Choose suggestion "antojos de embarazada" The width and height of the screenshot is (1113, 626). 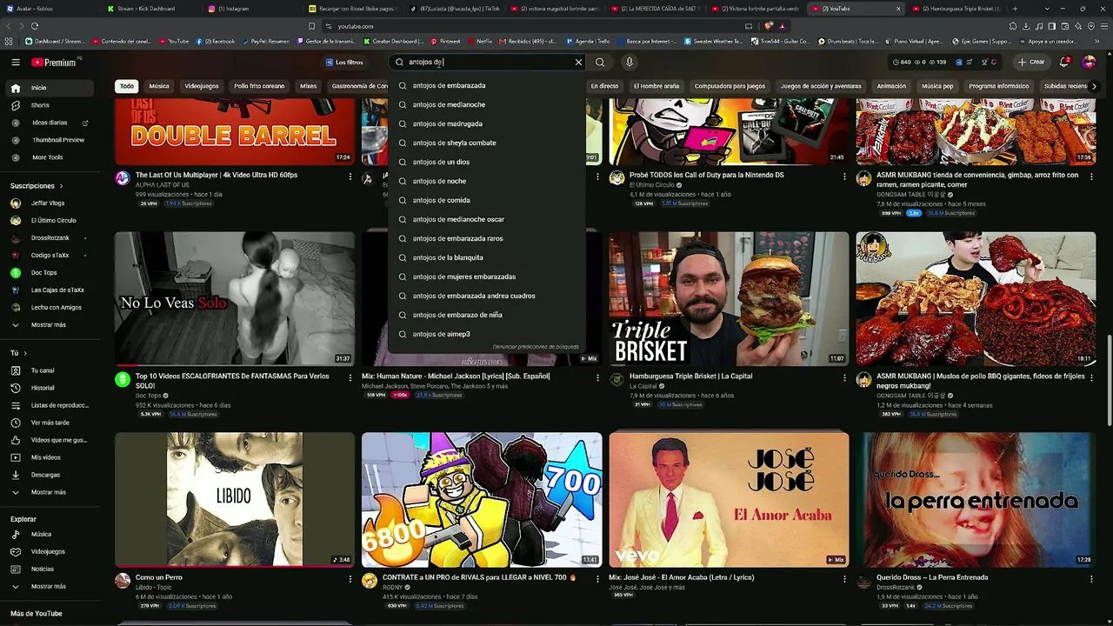point(487,85)
